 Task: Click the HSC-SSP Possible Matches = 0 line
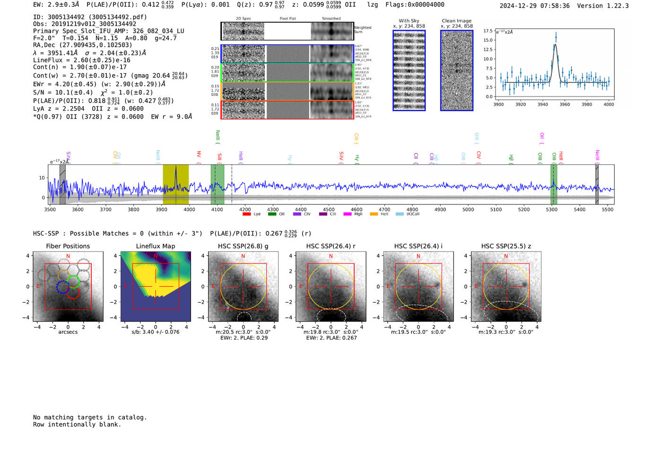(x=118, y=234)
